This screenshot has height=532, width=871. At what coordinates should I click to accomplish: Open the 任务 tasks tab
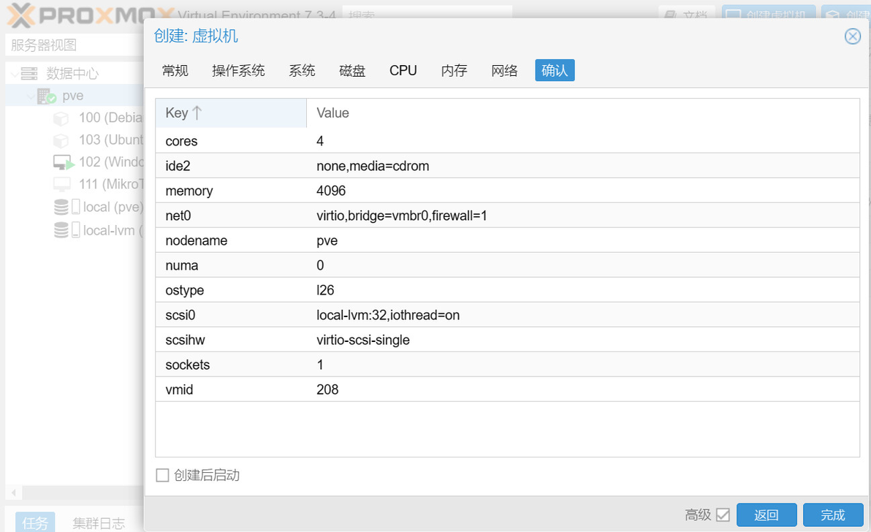pyautogui.click(x=35, y=522)
